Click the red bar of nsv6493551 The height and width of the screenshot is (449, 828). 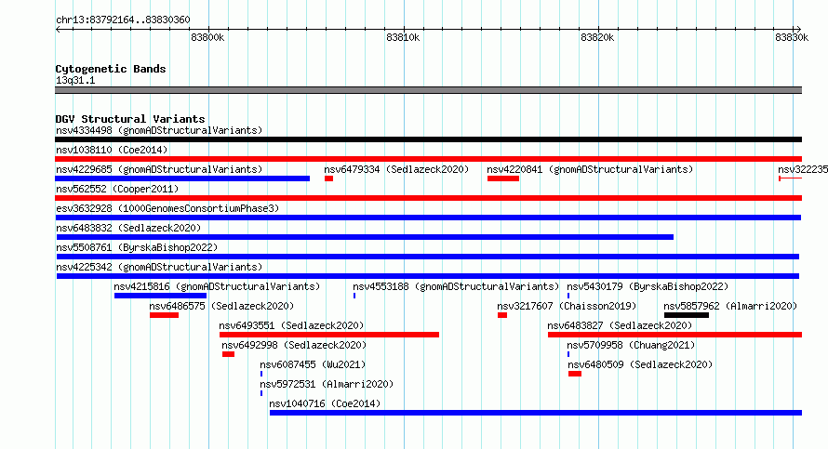click(x=329, y=335)
